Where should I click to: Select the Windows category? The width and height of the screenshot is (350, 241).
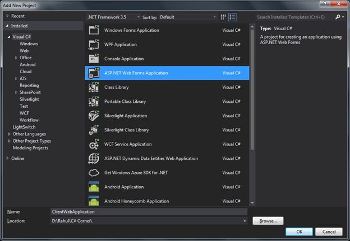pos(29,44)
